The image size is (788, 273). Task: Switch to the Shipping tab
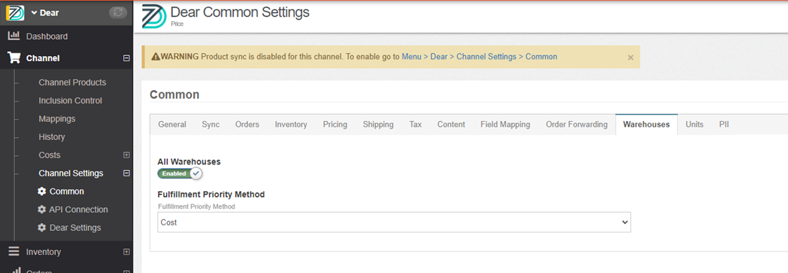pyautogui.click(x=378, y=125)
